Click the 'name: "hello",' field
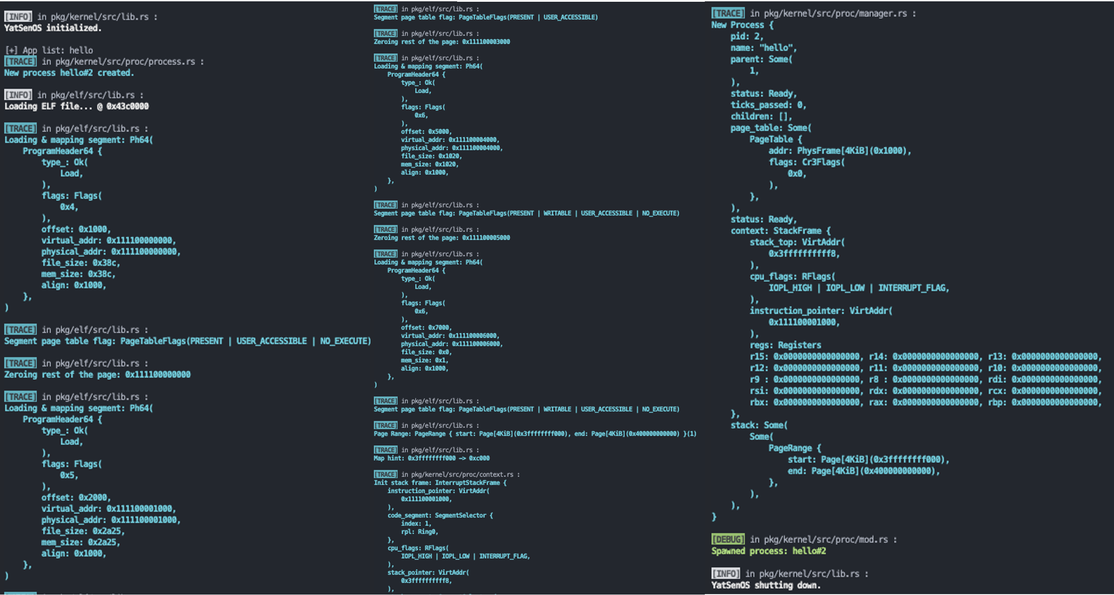The width and height of the screenshot is (1114, 595). tap(764, 48)
